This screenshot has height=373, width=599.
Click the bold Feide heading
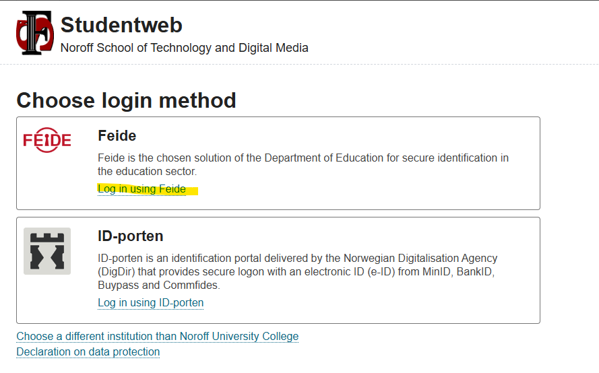[x=117, y=136]
